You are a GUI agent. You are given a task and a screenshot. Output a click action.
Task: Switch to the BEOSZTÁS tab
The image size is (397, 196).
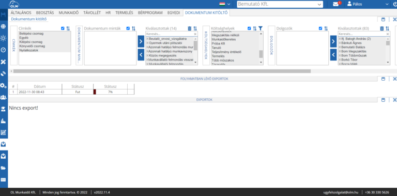click(45, 12)
